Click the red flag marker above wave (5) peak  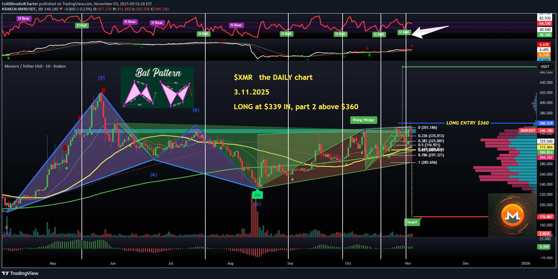[103, 90]
